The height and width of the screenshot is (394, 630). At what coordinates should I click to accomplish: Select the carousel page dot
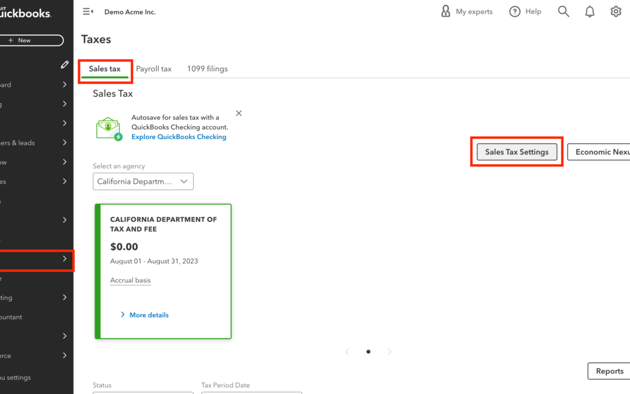pos(368,352)
